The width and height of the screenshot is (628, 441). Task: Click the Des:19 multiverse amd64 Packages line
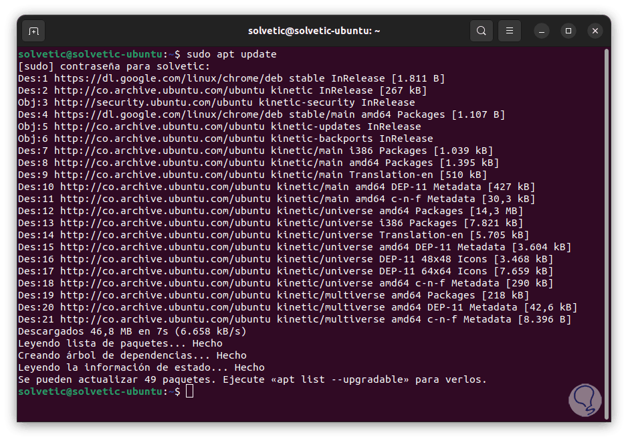click(x=274, y=294)
